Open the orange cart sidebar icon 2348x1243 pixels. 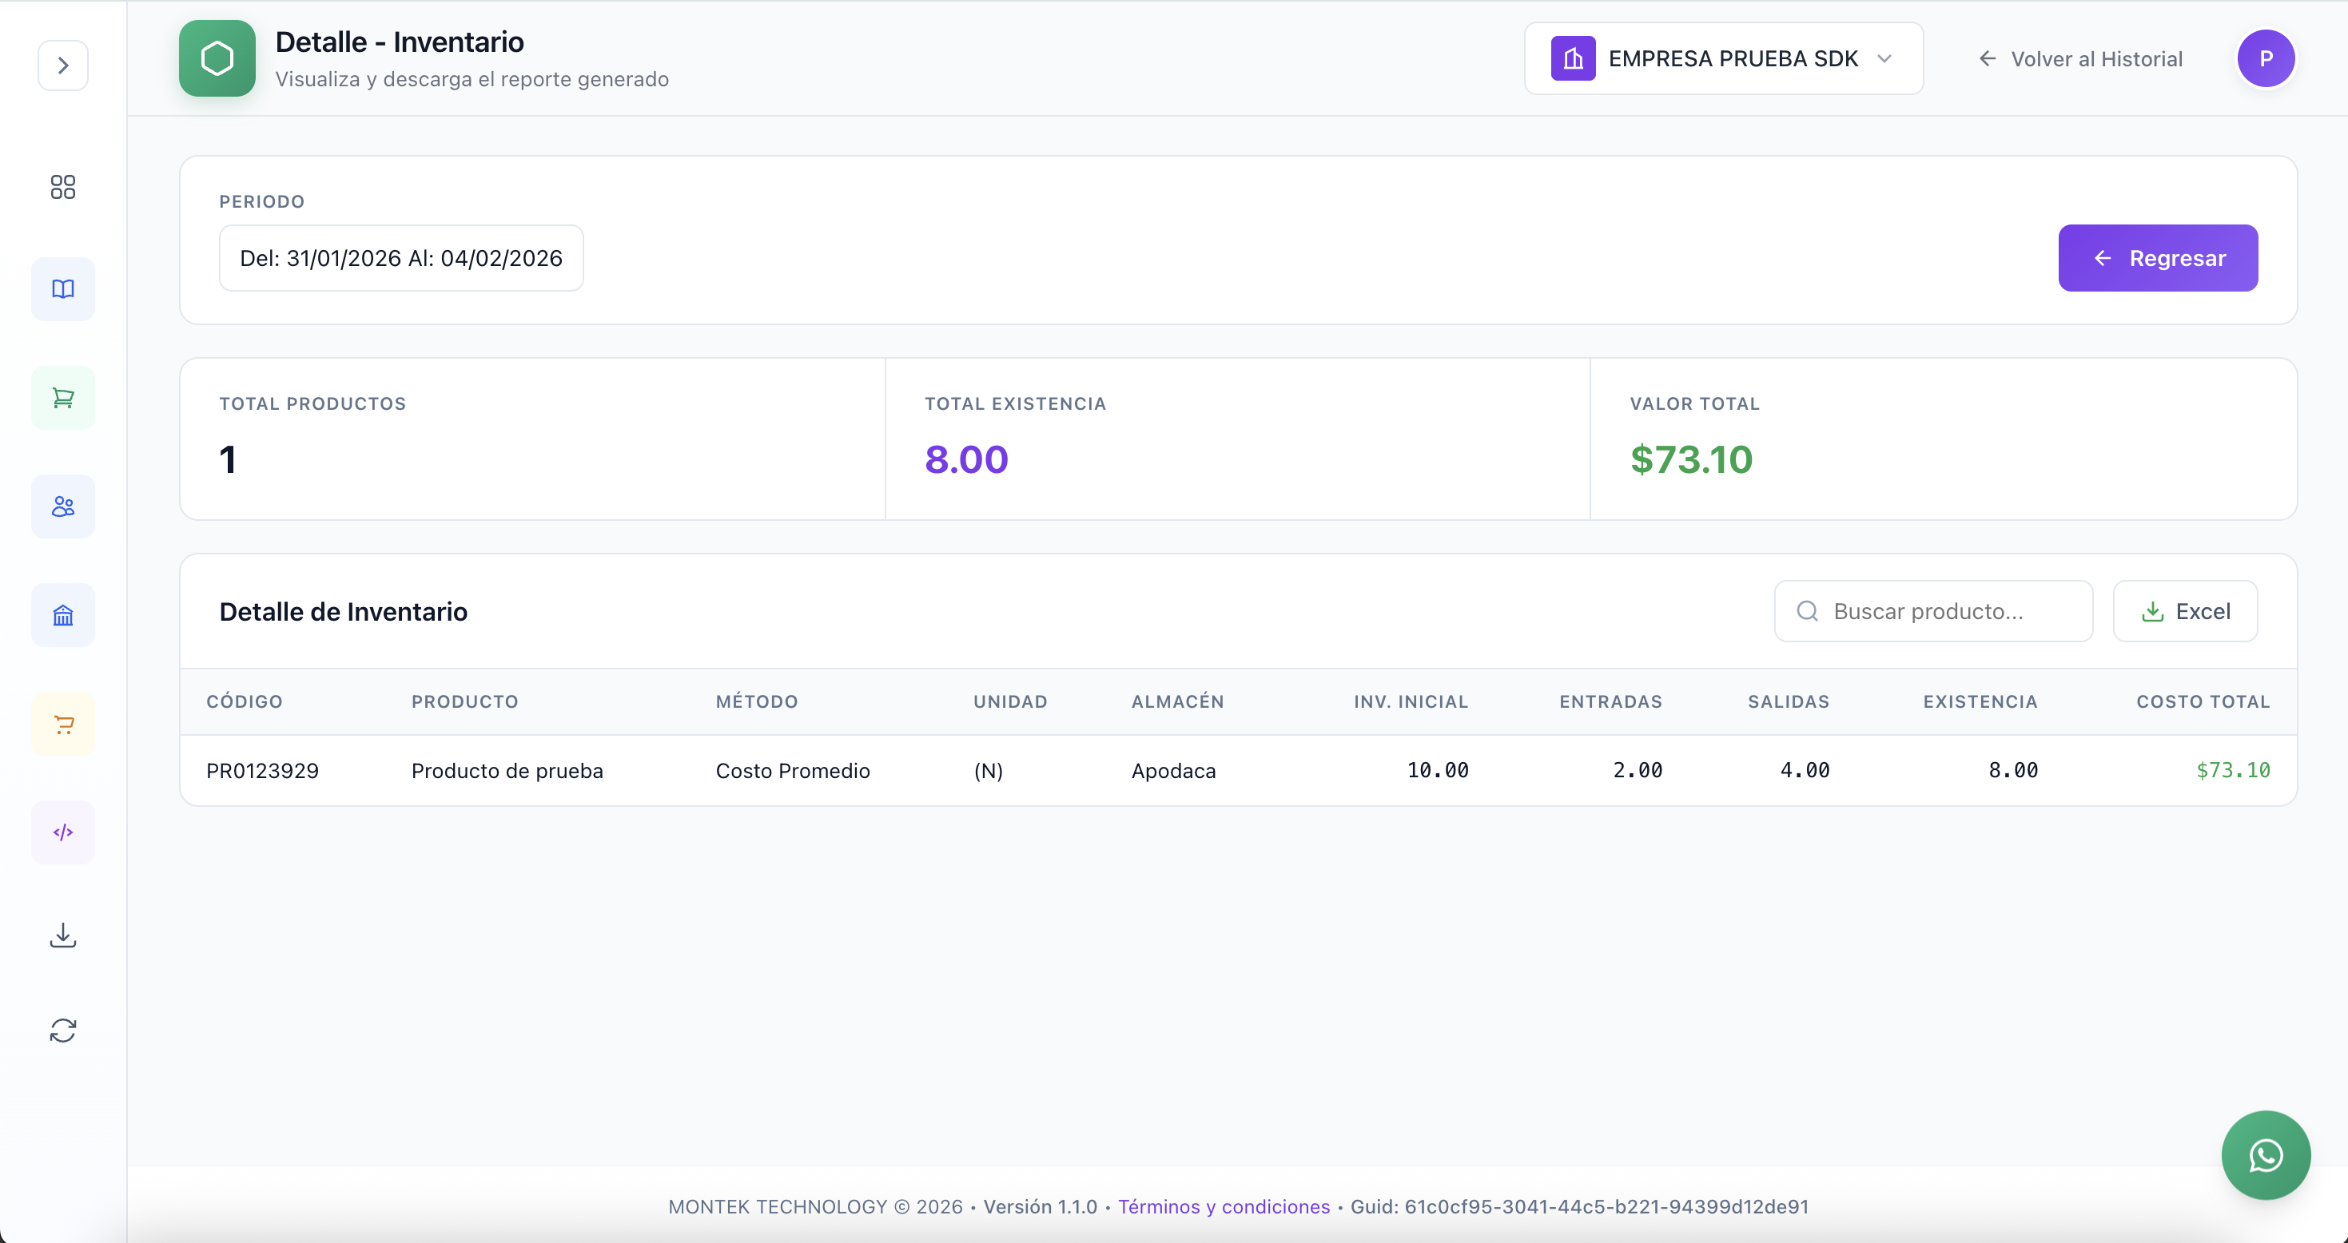click(x=63, y=725)
